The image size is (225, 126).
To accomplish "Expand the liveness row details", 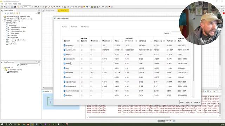I will pos(65,96).
